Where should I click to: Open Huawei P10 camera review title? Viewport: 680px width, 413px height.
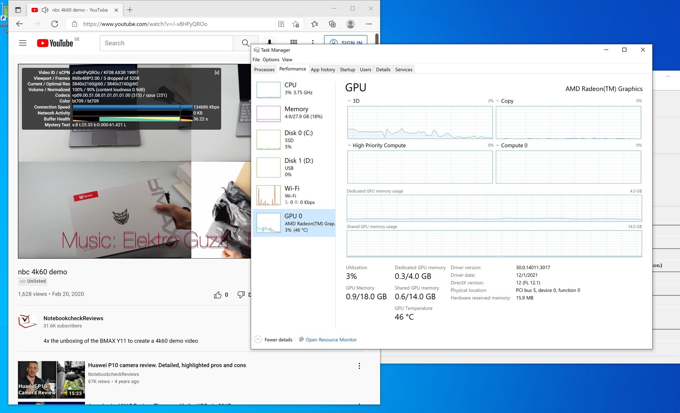tap(167, 366)
